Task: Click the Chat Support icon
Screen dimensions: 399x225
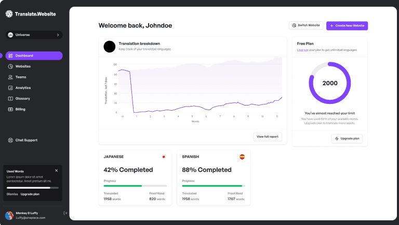Action: click(x=10, y=140)
